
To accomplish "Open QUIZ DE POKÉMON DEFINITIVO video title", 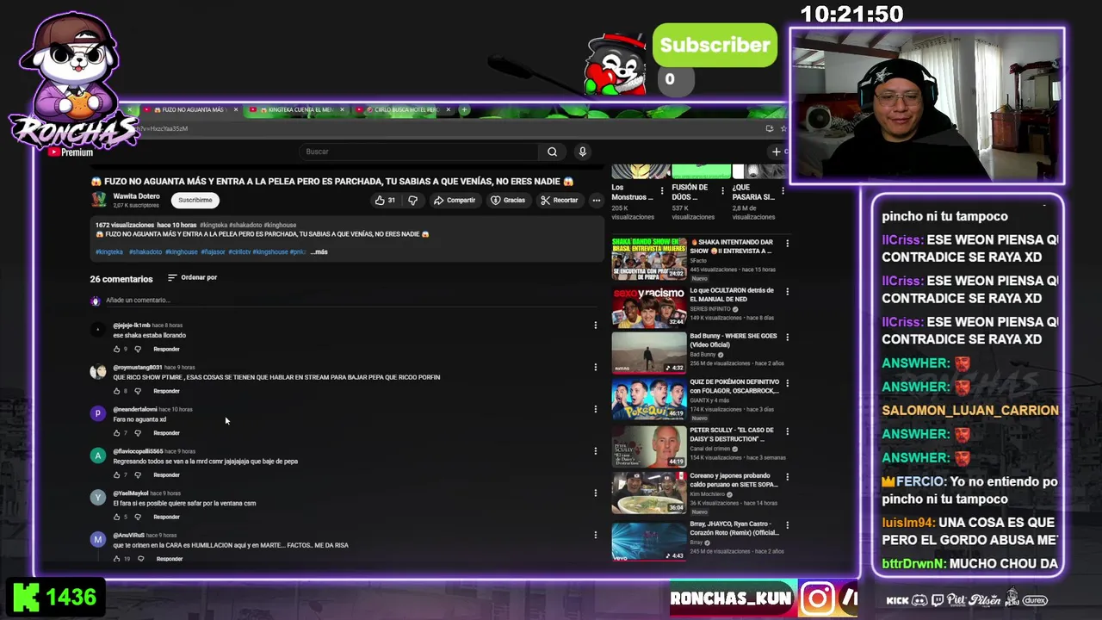I will pos(734,386).
